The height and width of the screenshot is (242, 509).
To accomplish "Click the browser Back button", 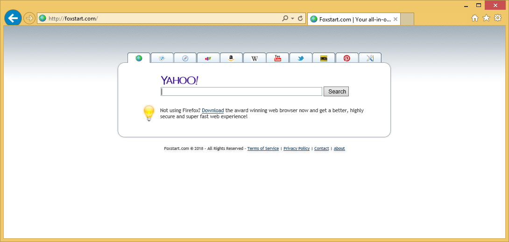I will [13, 18].
